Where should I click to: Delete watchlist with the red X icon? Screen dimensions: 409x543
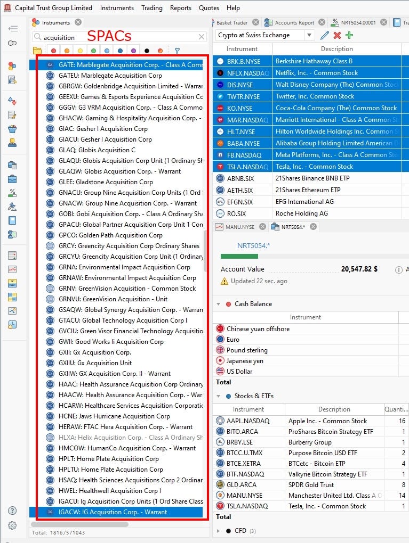coord(337,35)
